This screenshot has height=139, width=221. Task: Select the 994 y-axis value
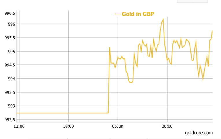12,79
